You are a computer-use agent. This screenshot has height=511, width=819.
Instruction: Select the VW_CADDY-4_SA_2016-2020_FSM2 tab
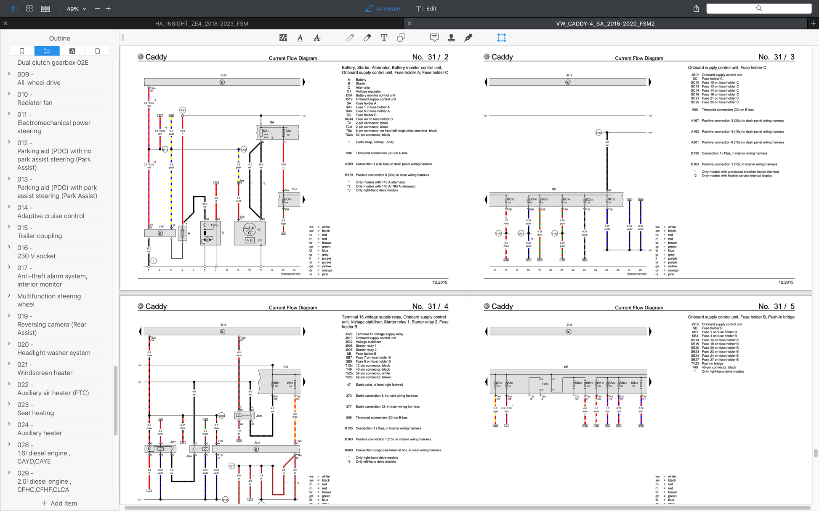coord(605,24)
